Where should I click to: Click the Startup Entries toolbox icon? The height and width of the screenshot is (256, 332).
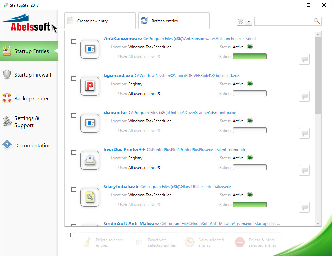[7, 51]
